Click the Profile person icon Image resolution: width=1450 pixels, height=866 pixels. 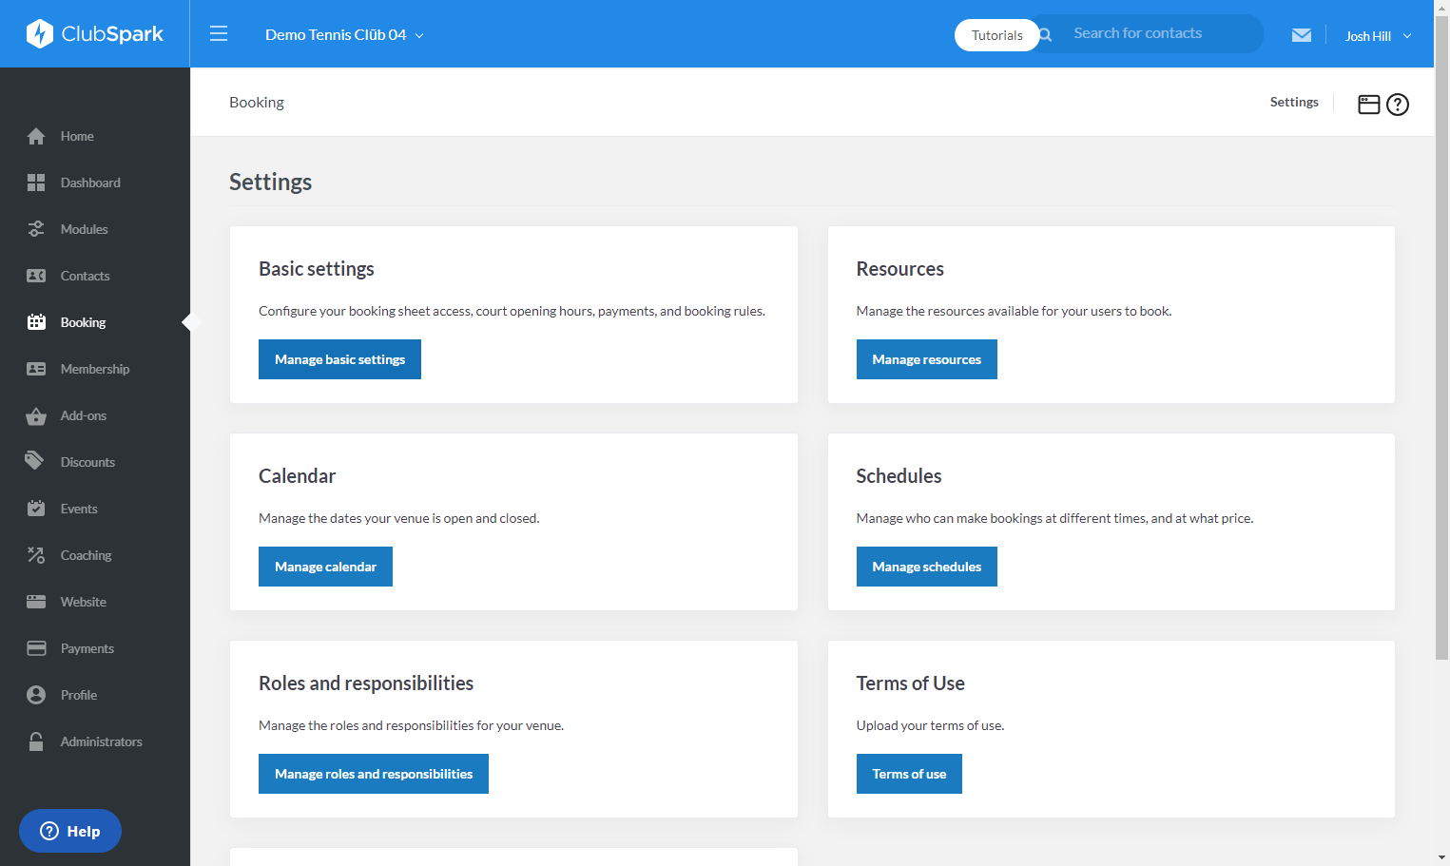click(36, 695)
